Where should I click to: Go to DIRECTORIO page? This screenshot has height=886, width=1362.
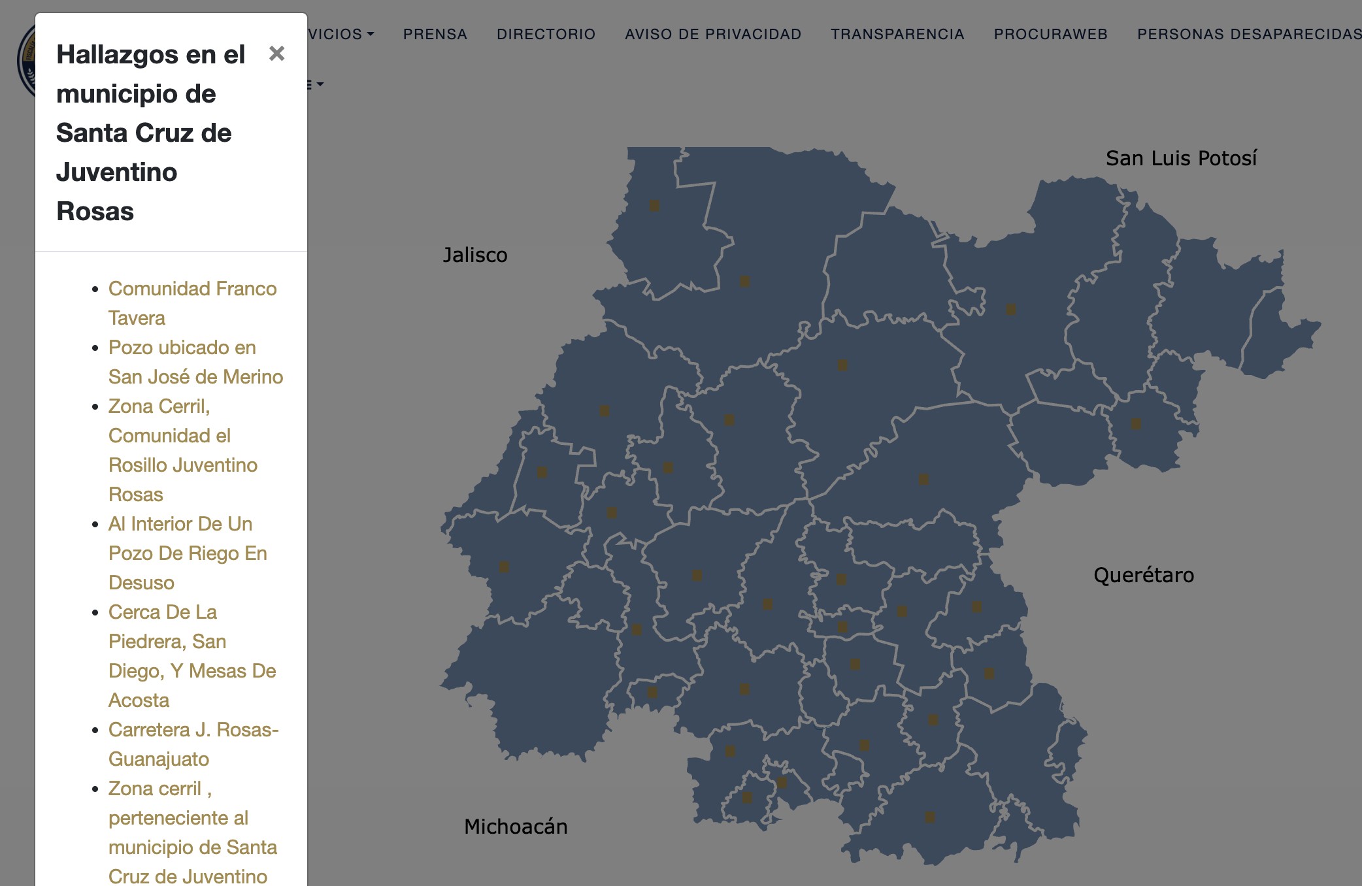[546, 34]
